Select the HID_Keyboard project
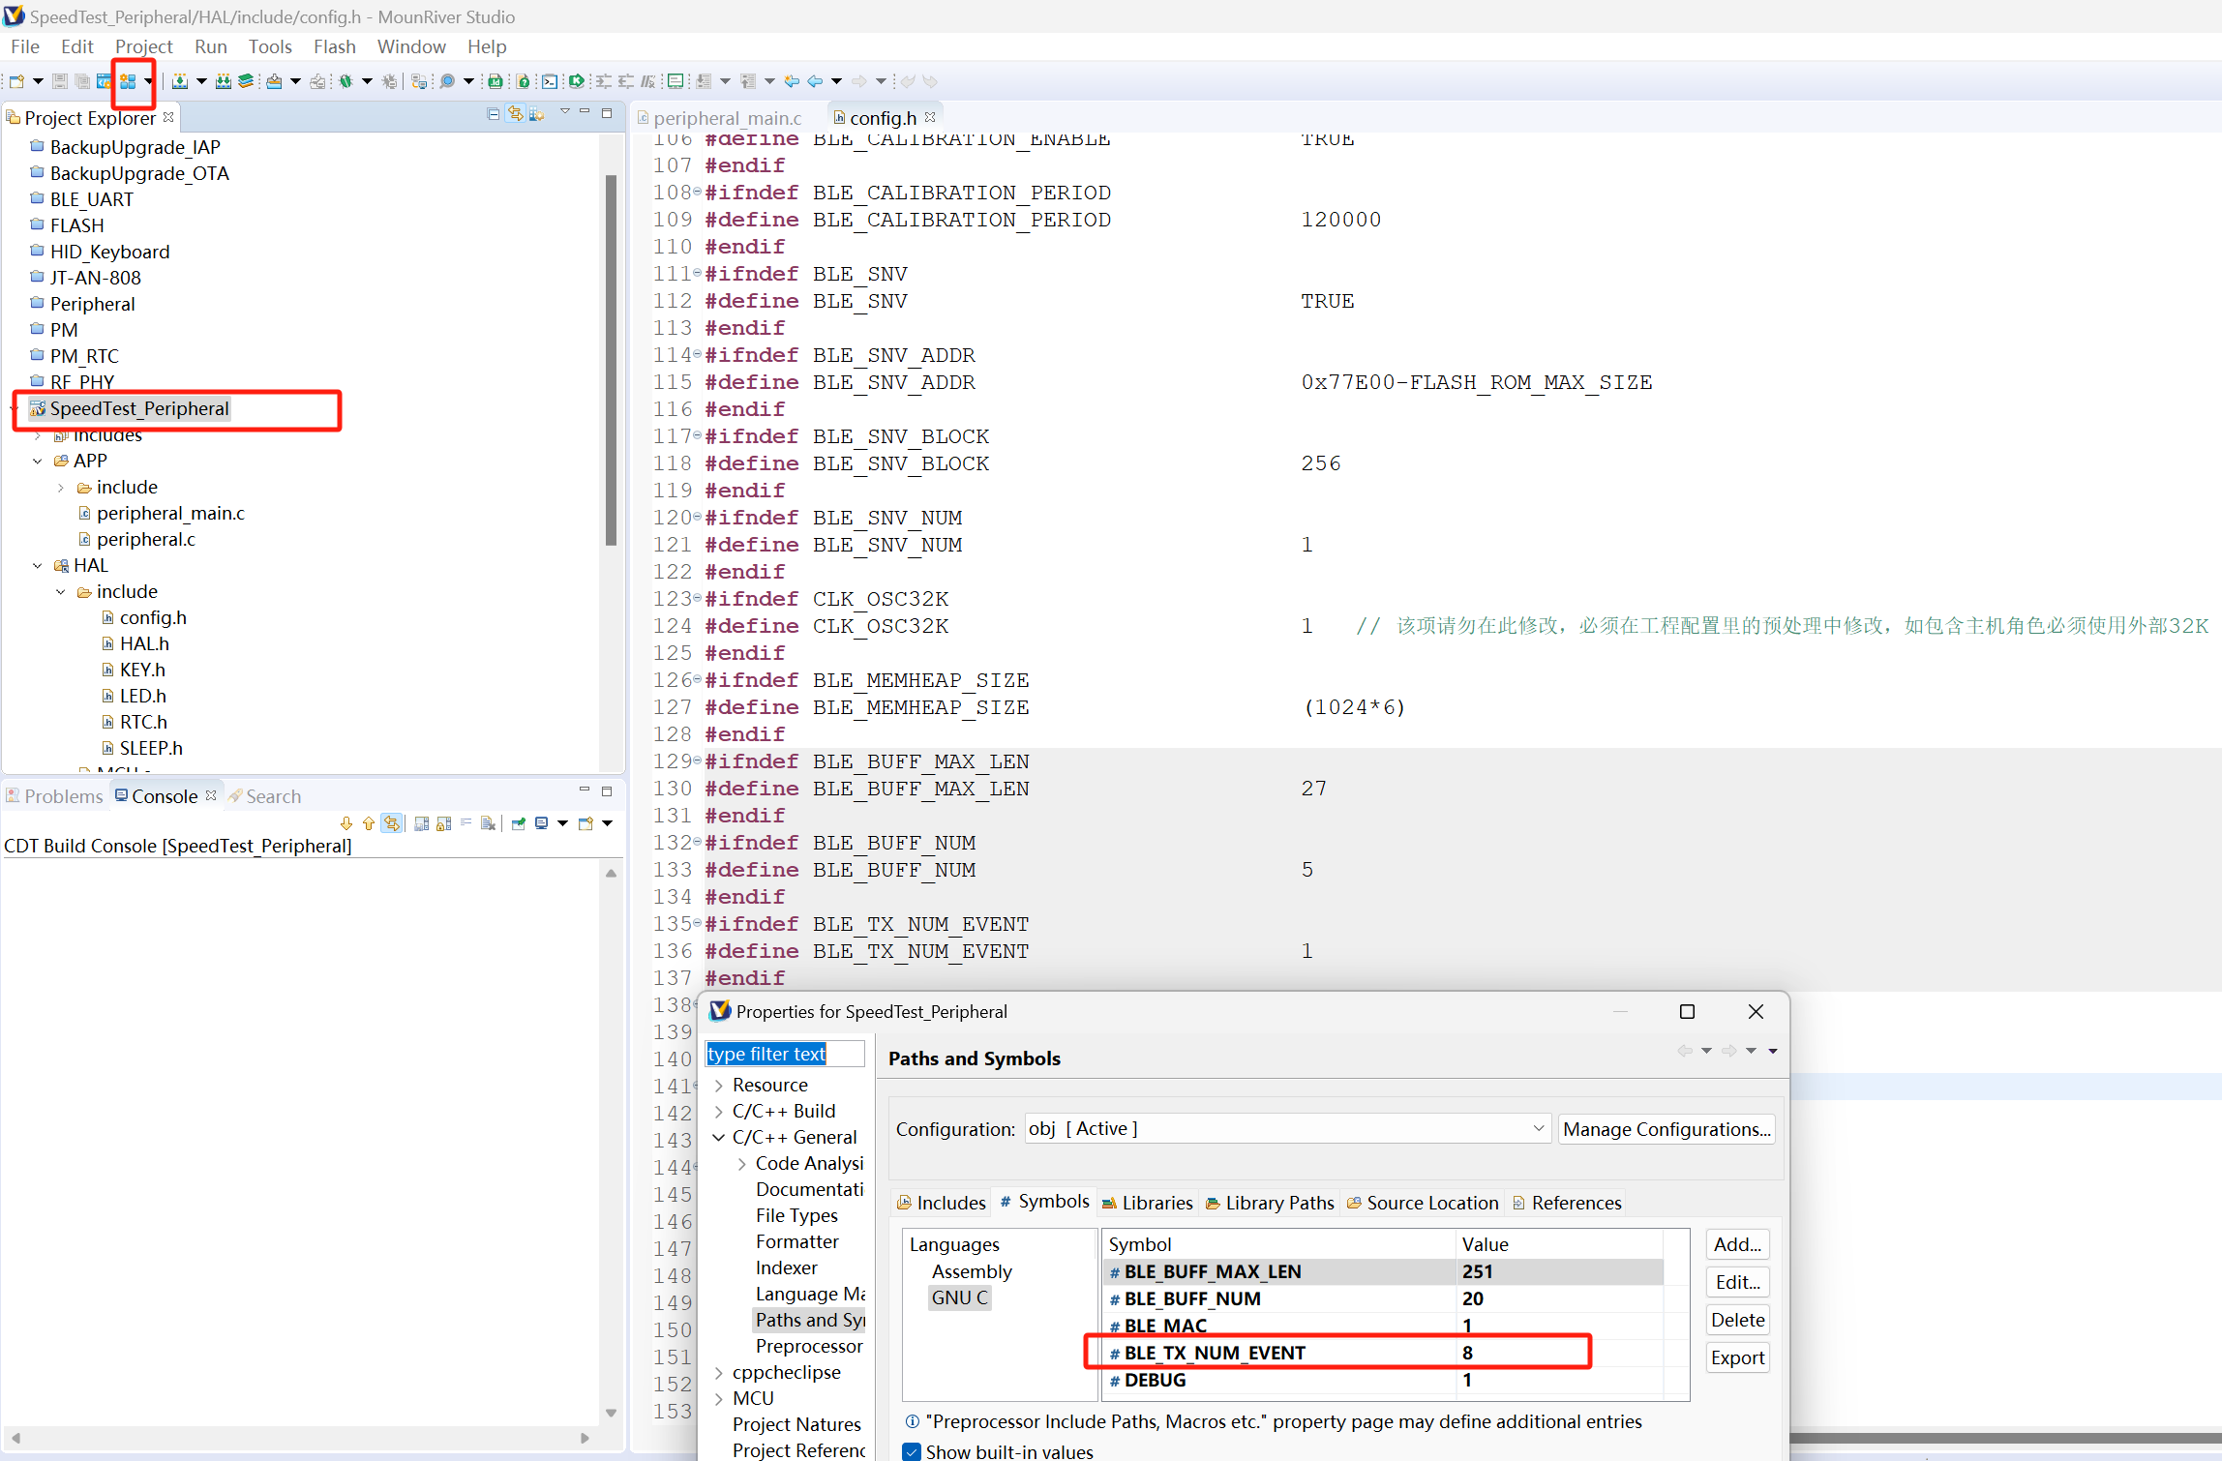This screenshot has width=2222, height=1461. (x=109, y=252)
